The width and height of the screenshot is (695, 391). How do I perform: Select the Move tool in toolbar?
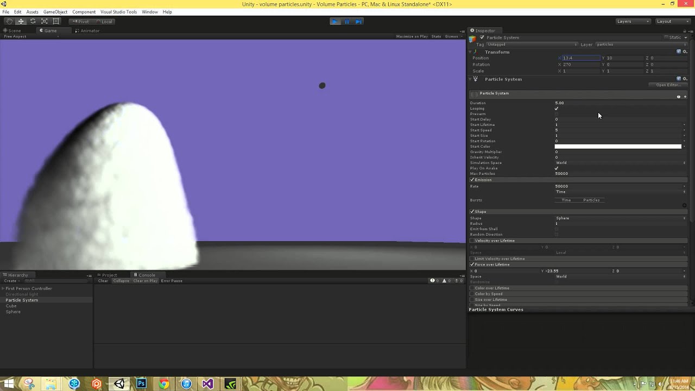click(21, 21)
